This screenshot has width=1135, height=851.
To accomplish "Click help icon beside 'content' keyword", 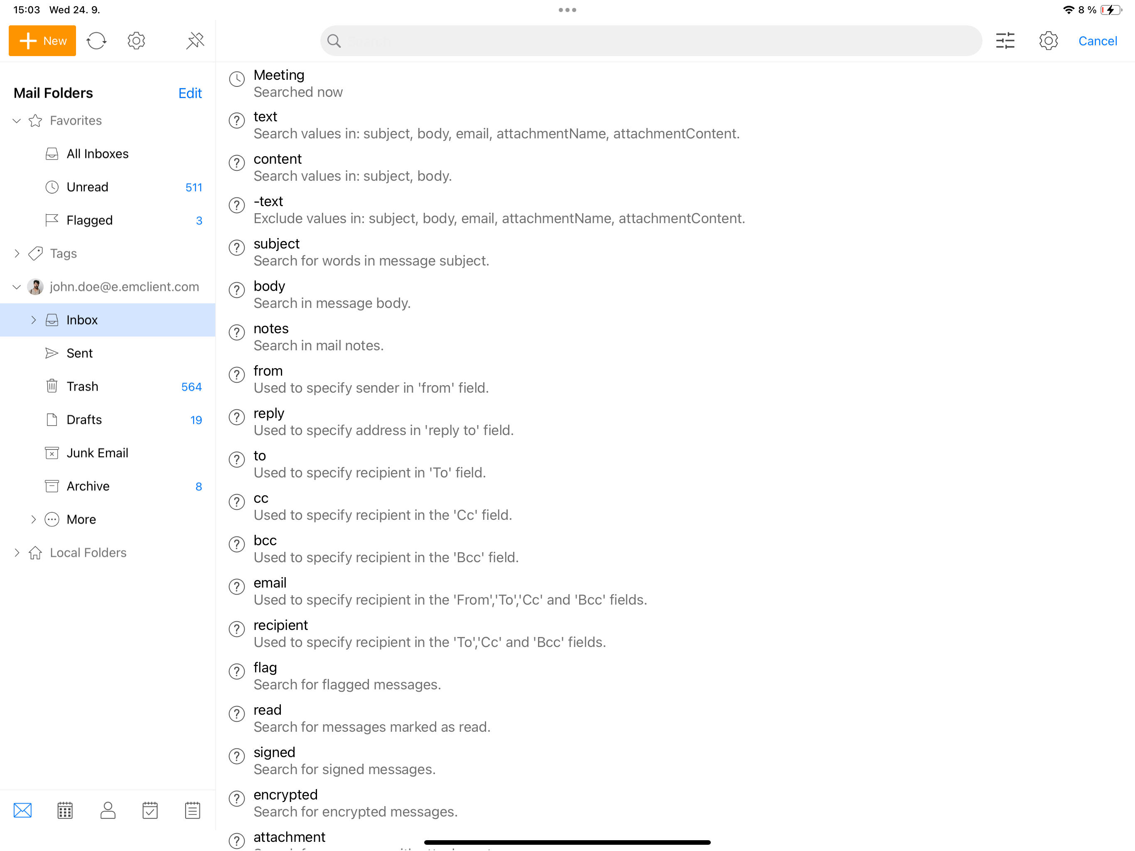I will [236, 163].
